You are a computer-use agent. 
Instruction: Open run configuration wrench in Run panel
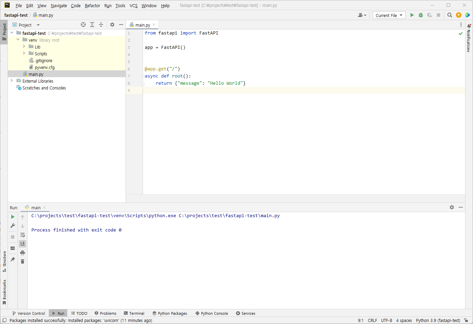pyautogui.click(x=13, y=226)
